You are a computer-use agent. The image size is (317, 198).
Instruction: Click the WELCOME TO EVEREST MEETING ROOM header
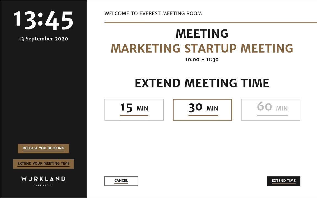(x=153, y=13)
